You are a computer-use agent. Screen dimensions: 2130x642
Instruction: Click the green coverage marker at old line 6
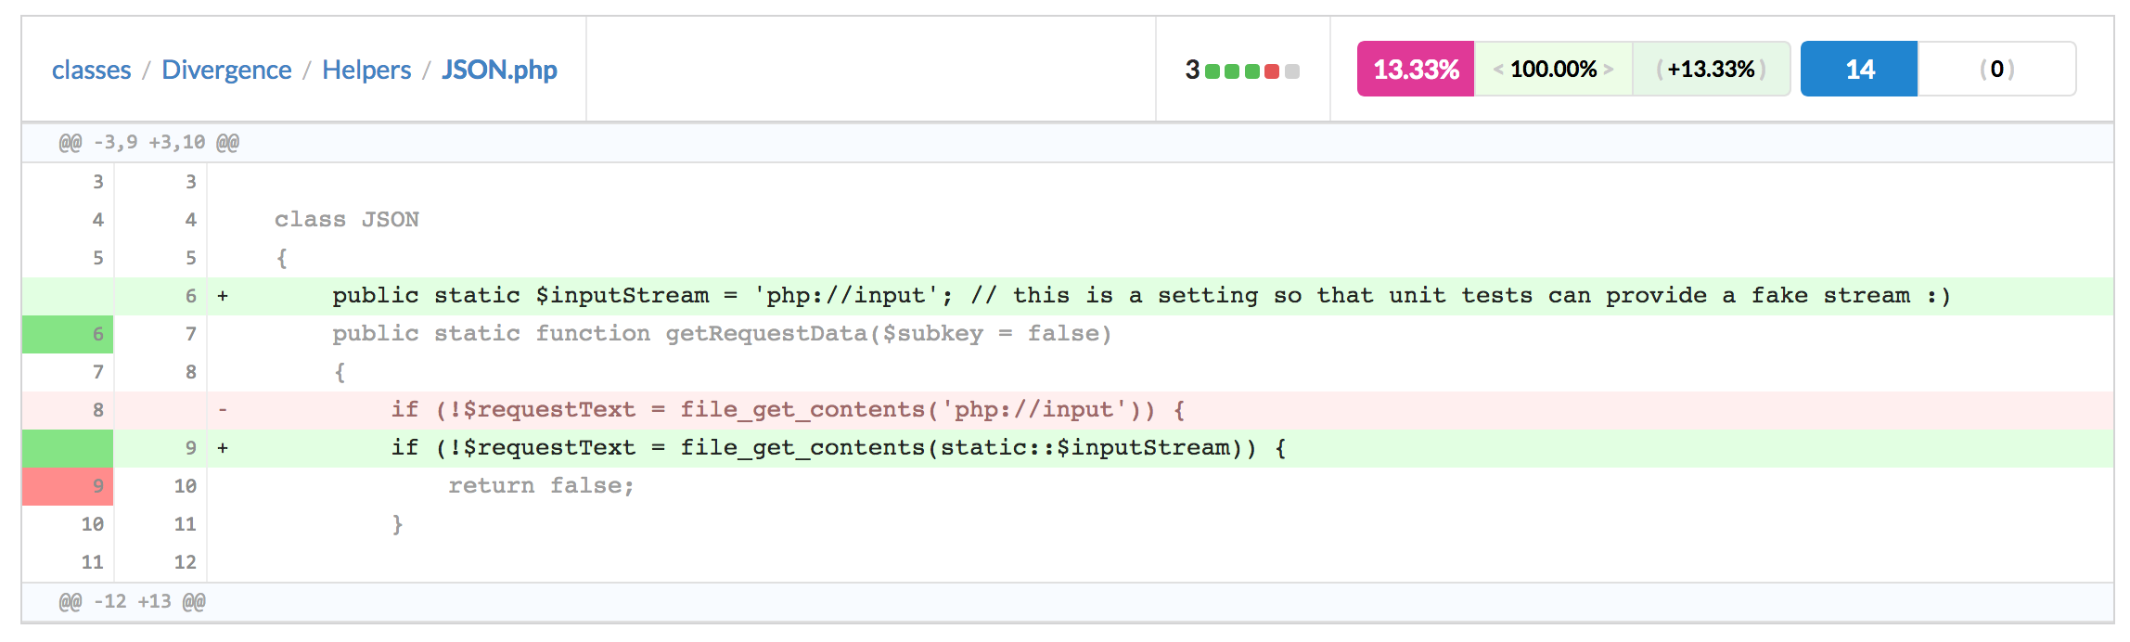[68, 334]
